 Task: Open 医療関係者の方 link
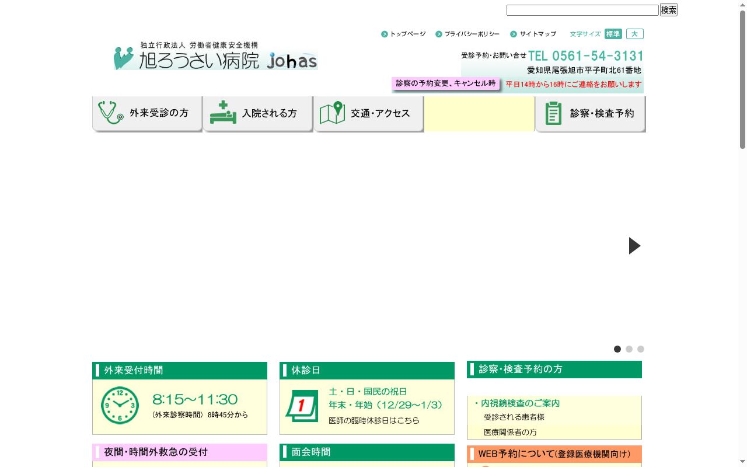click(x=510, y=432)
